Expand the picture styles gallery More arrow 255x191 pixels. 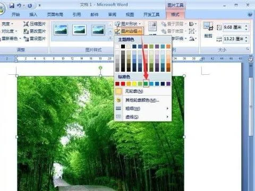pos(110,38)
